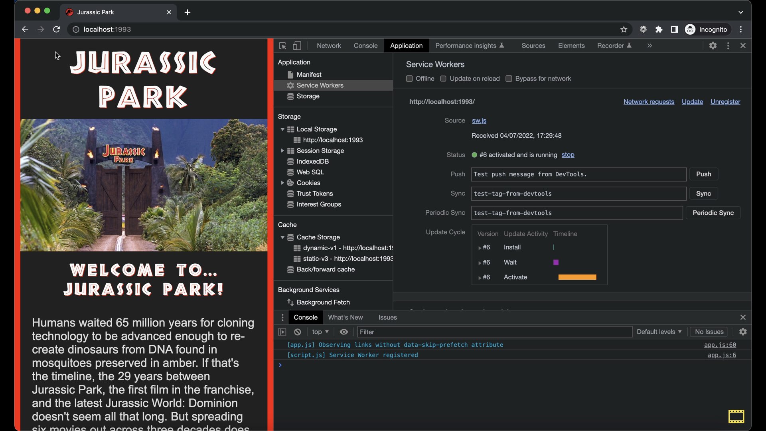Click the Unregister link
Viewport: 766px width, 431px height.
[x=725, y=102]
